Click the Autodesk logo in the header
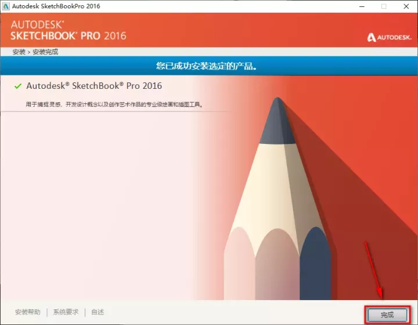 [389, 37]
